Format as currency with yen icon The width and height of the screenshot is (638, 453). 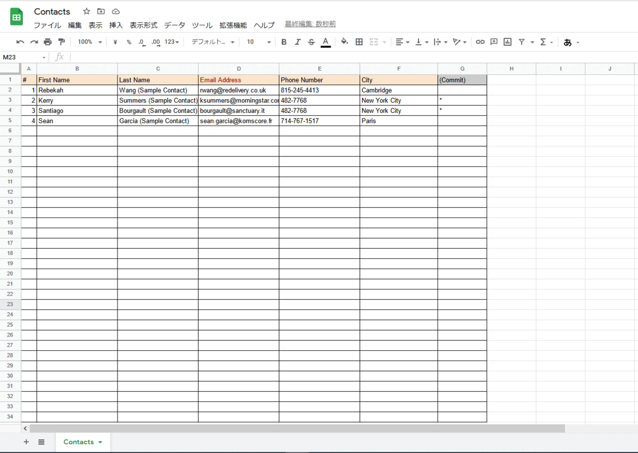click(115, 42)
